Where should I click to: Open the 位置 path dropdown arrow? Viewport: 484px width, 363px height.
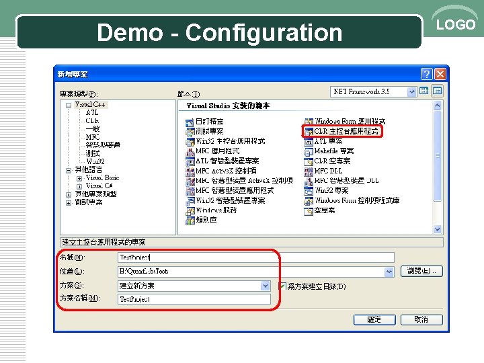[x=389, y=272]
